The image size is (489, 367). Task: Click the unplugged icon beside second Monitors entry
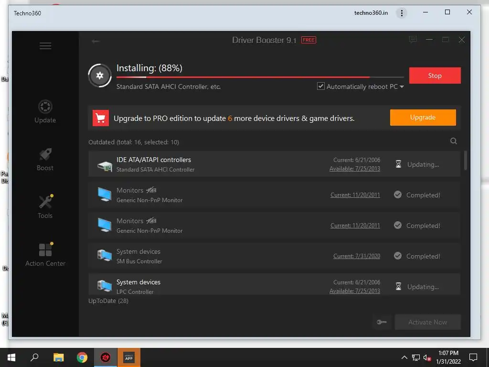click(x=151, y=220)
